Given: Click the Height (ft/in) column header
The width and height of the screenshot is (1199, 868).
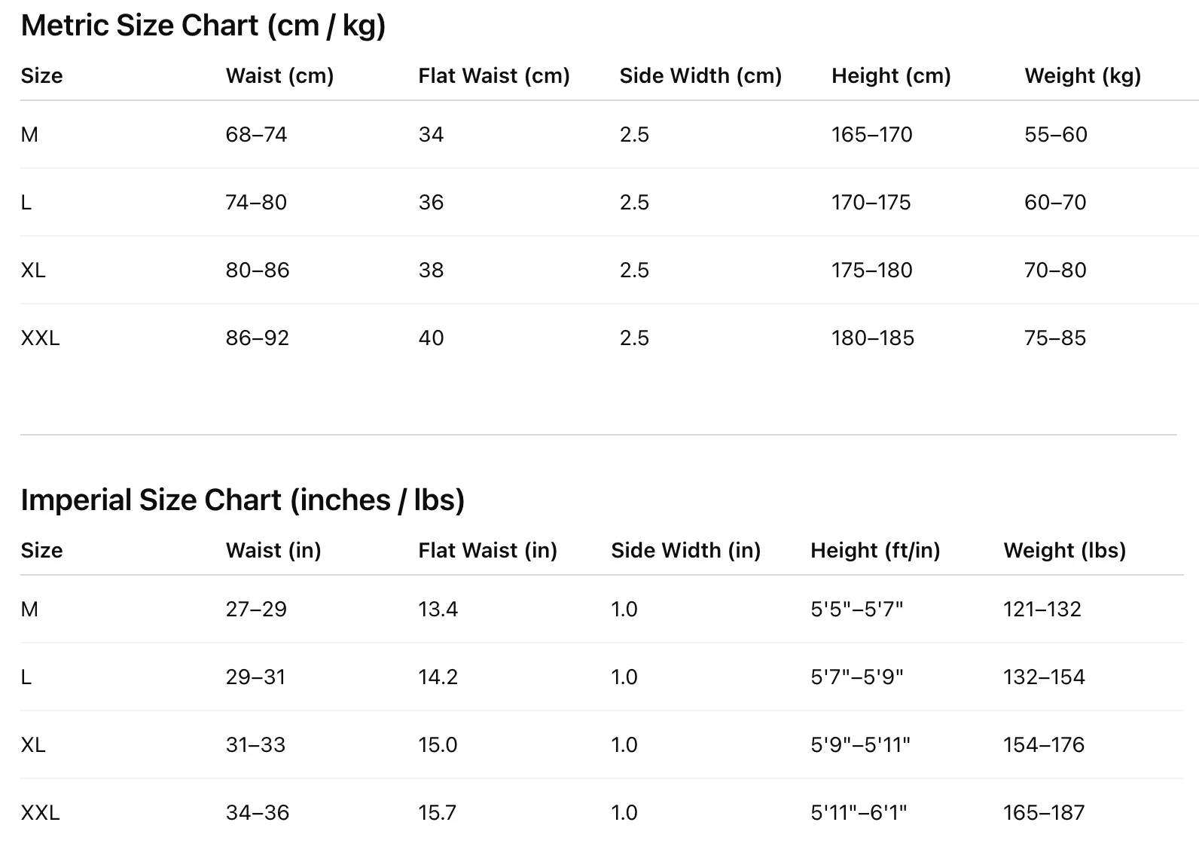Looking at the screenshot, I should click(875, 551).
